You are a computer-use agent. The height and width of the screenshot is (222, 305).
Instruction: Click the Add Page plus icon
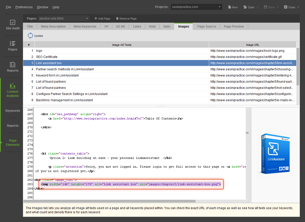pyautogui.click(x=96, y=19)
